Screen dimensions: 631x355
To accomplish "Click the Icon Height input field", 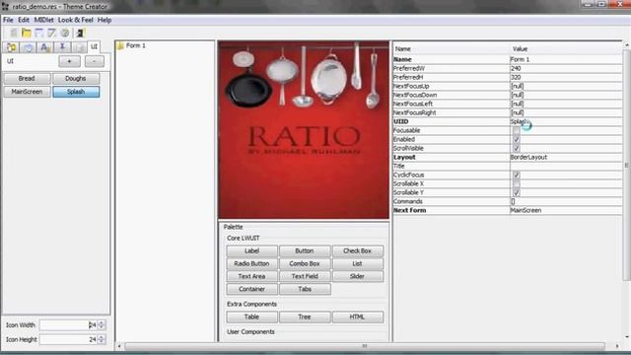I will 68,339.
